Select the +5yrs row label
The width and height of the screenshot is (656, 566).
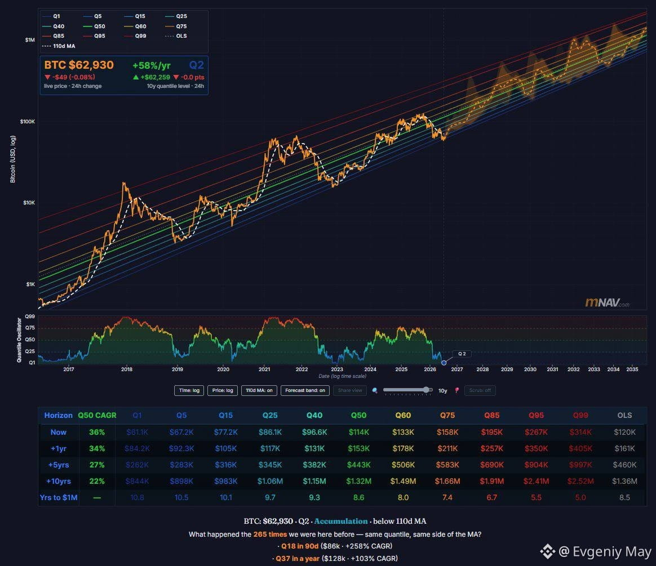(59, 465)
